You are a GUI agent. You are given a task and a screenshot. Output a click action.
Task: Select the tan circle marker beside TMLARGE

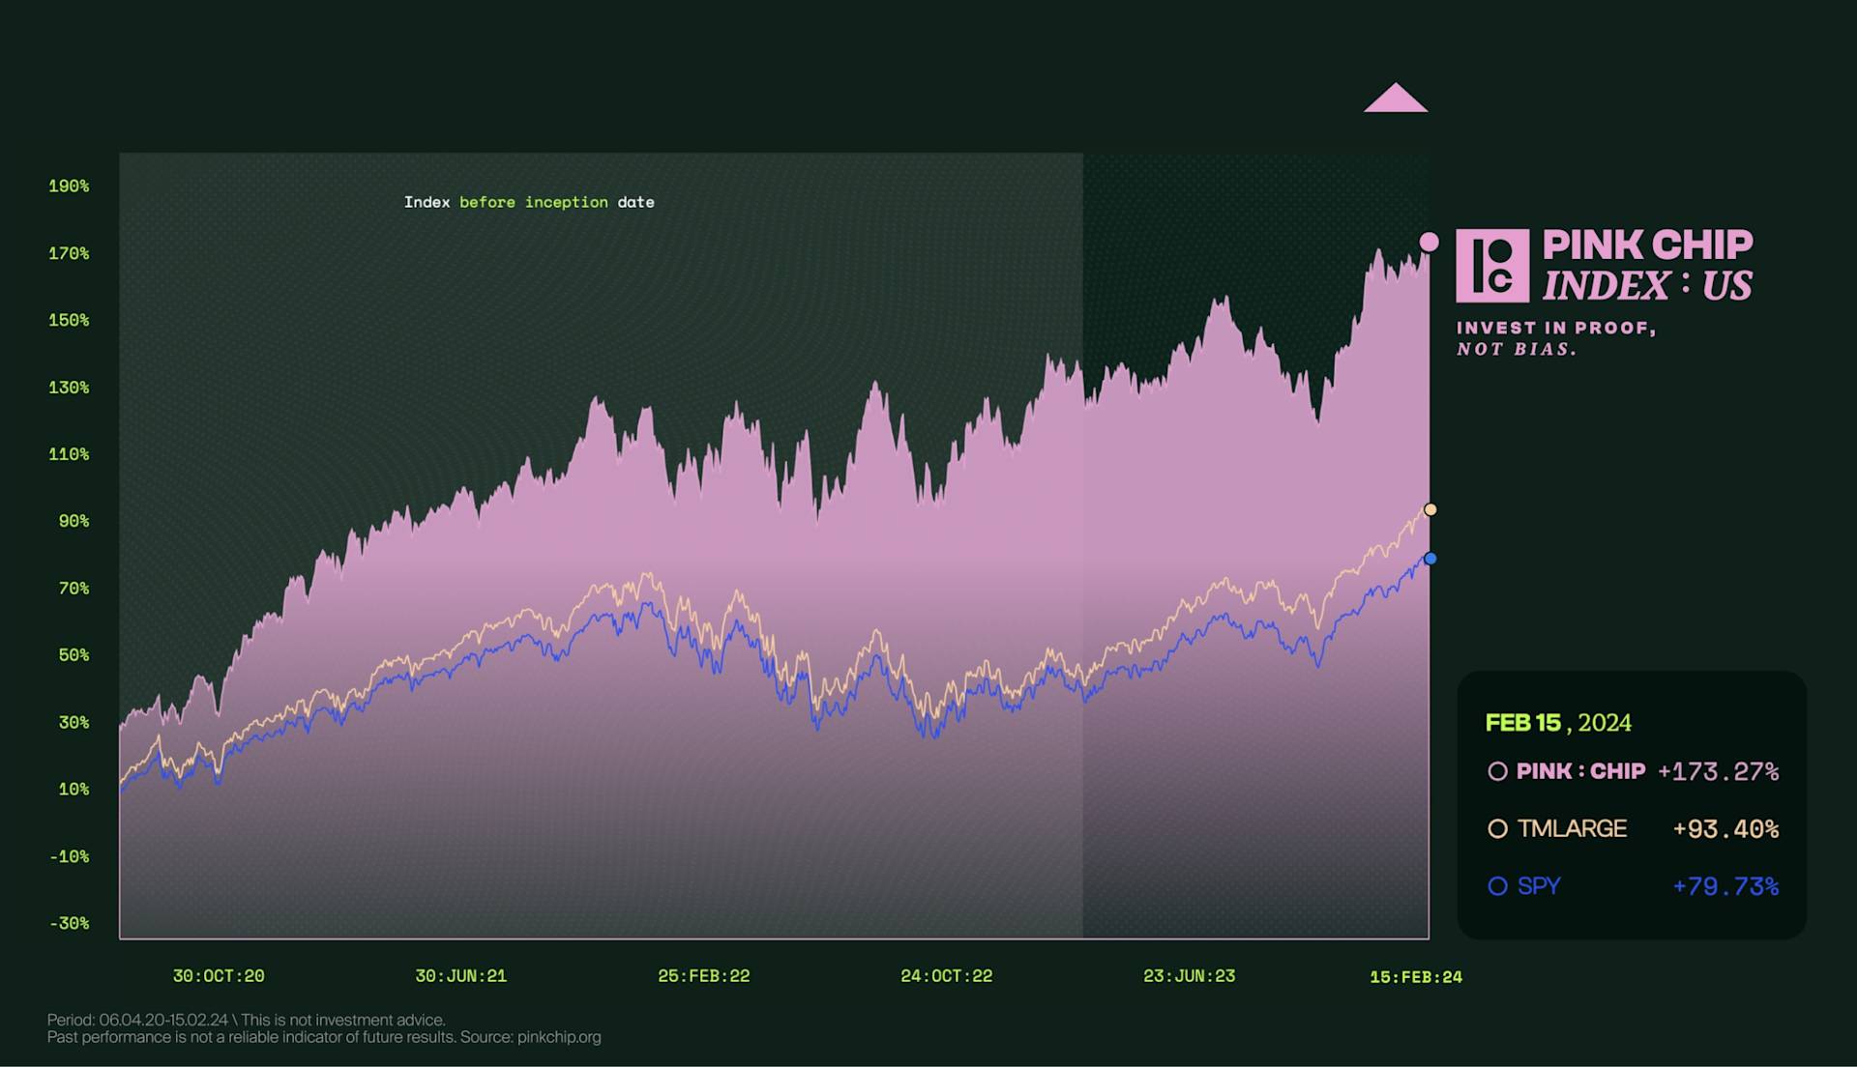click(x=1498, y=828)
